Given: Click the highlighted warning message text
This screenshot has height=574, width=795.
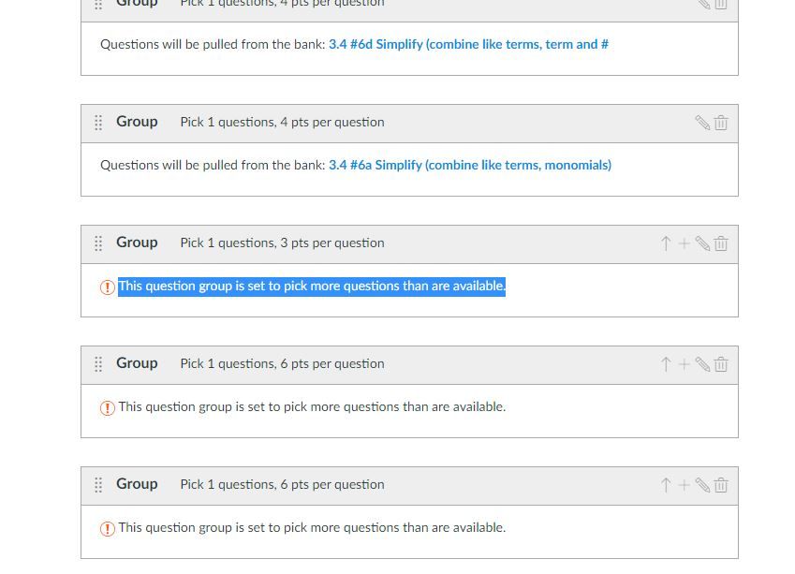Looking at the screenshot, I should 312,287.
